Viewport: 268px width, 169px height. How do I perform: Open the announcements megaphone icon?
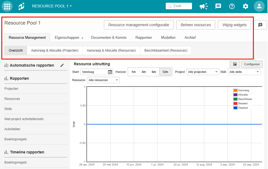tap(203, 6)
